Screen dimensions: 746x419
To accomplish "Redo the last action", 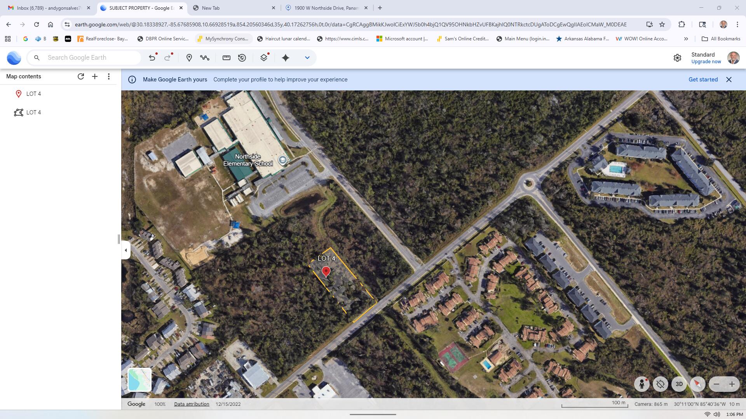I will [168, 58].
